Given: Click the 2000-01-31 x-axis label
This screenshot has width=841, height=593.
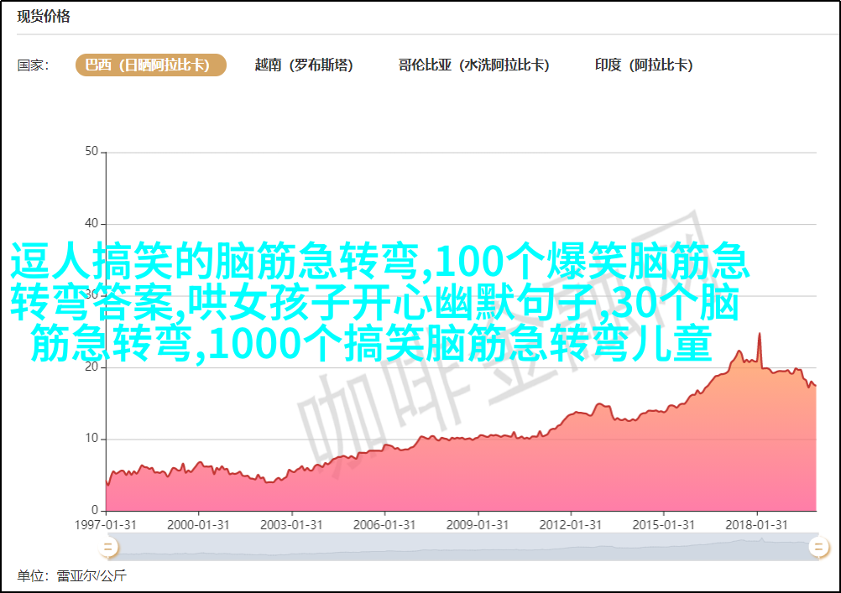Looking at the screenshot, I should pos(199,524).
